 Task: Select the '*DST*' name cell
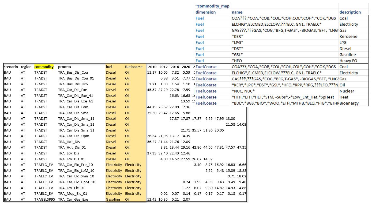(285, 49)
